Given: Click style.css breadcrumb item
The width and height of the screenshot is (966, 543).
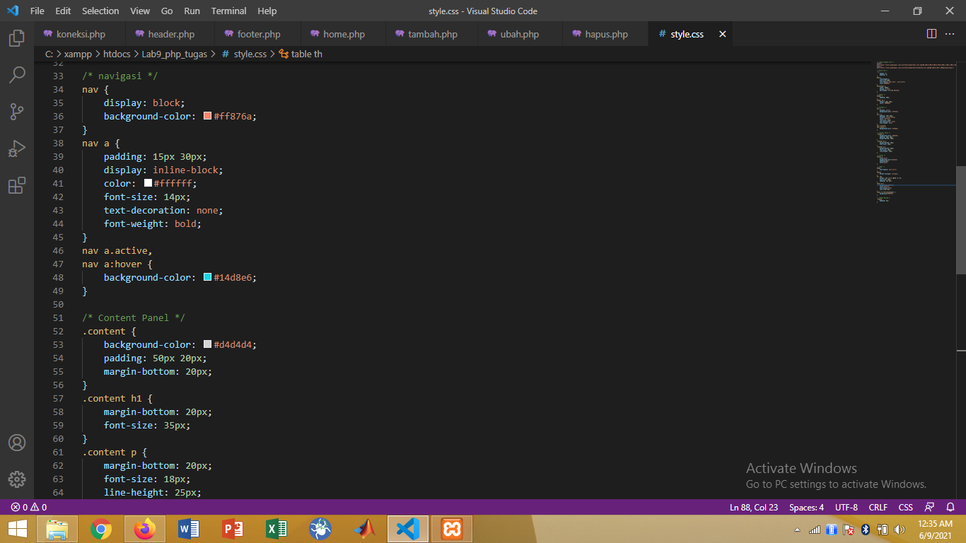Looking at the screenshot, I should pyautogui.click(x=244, y=54).
